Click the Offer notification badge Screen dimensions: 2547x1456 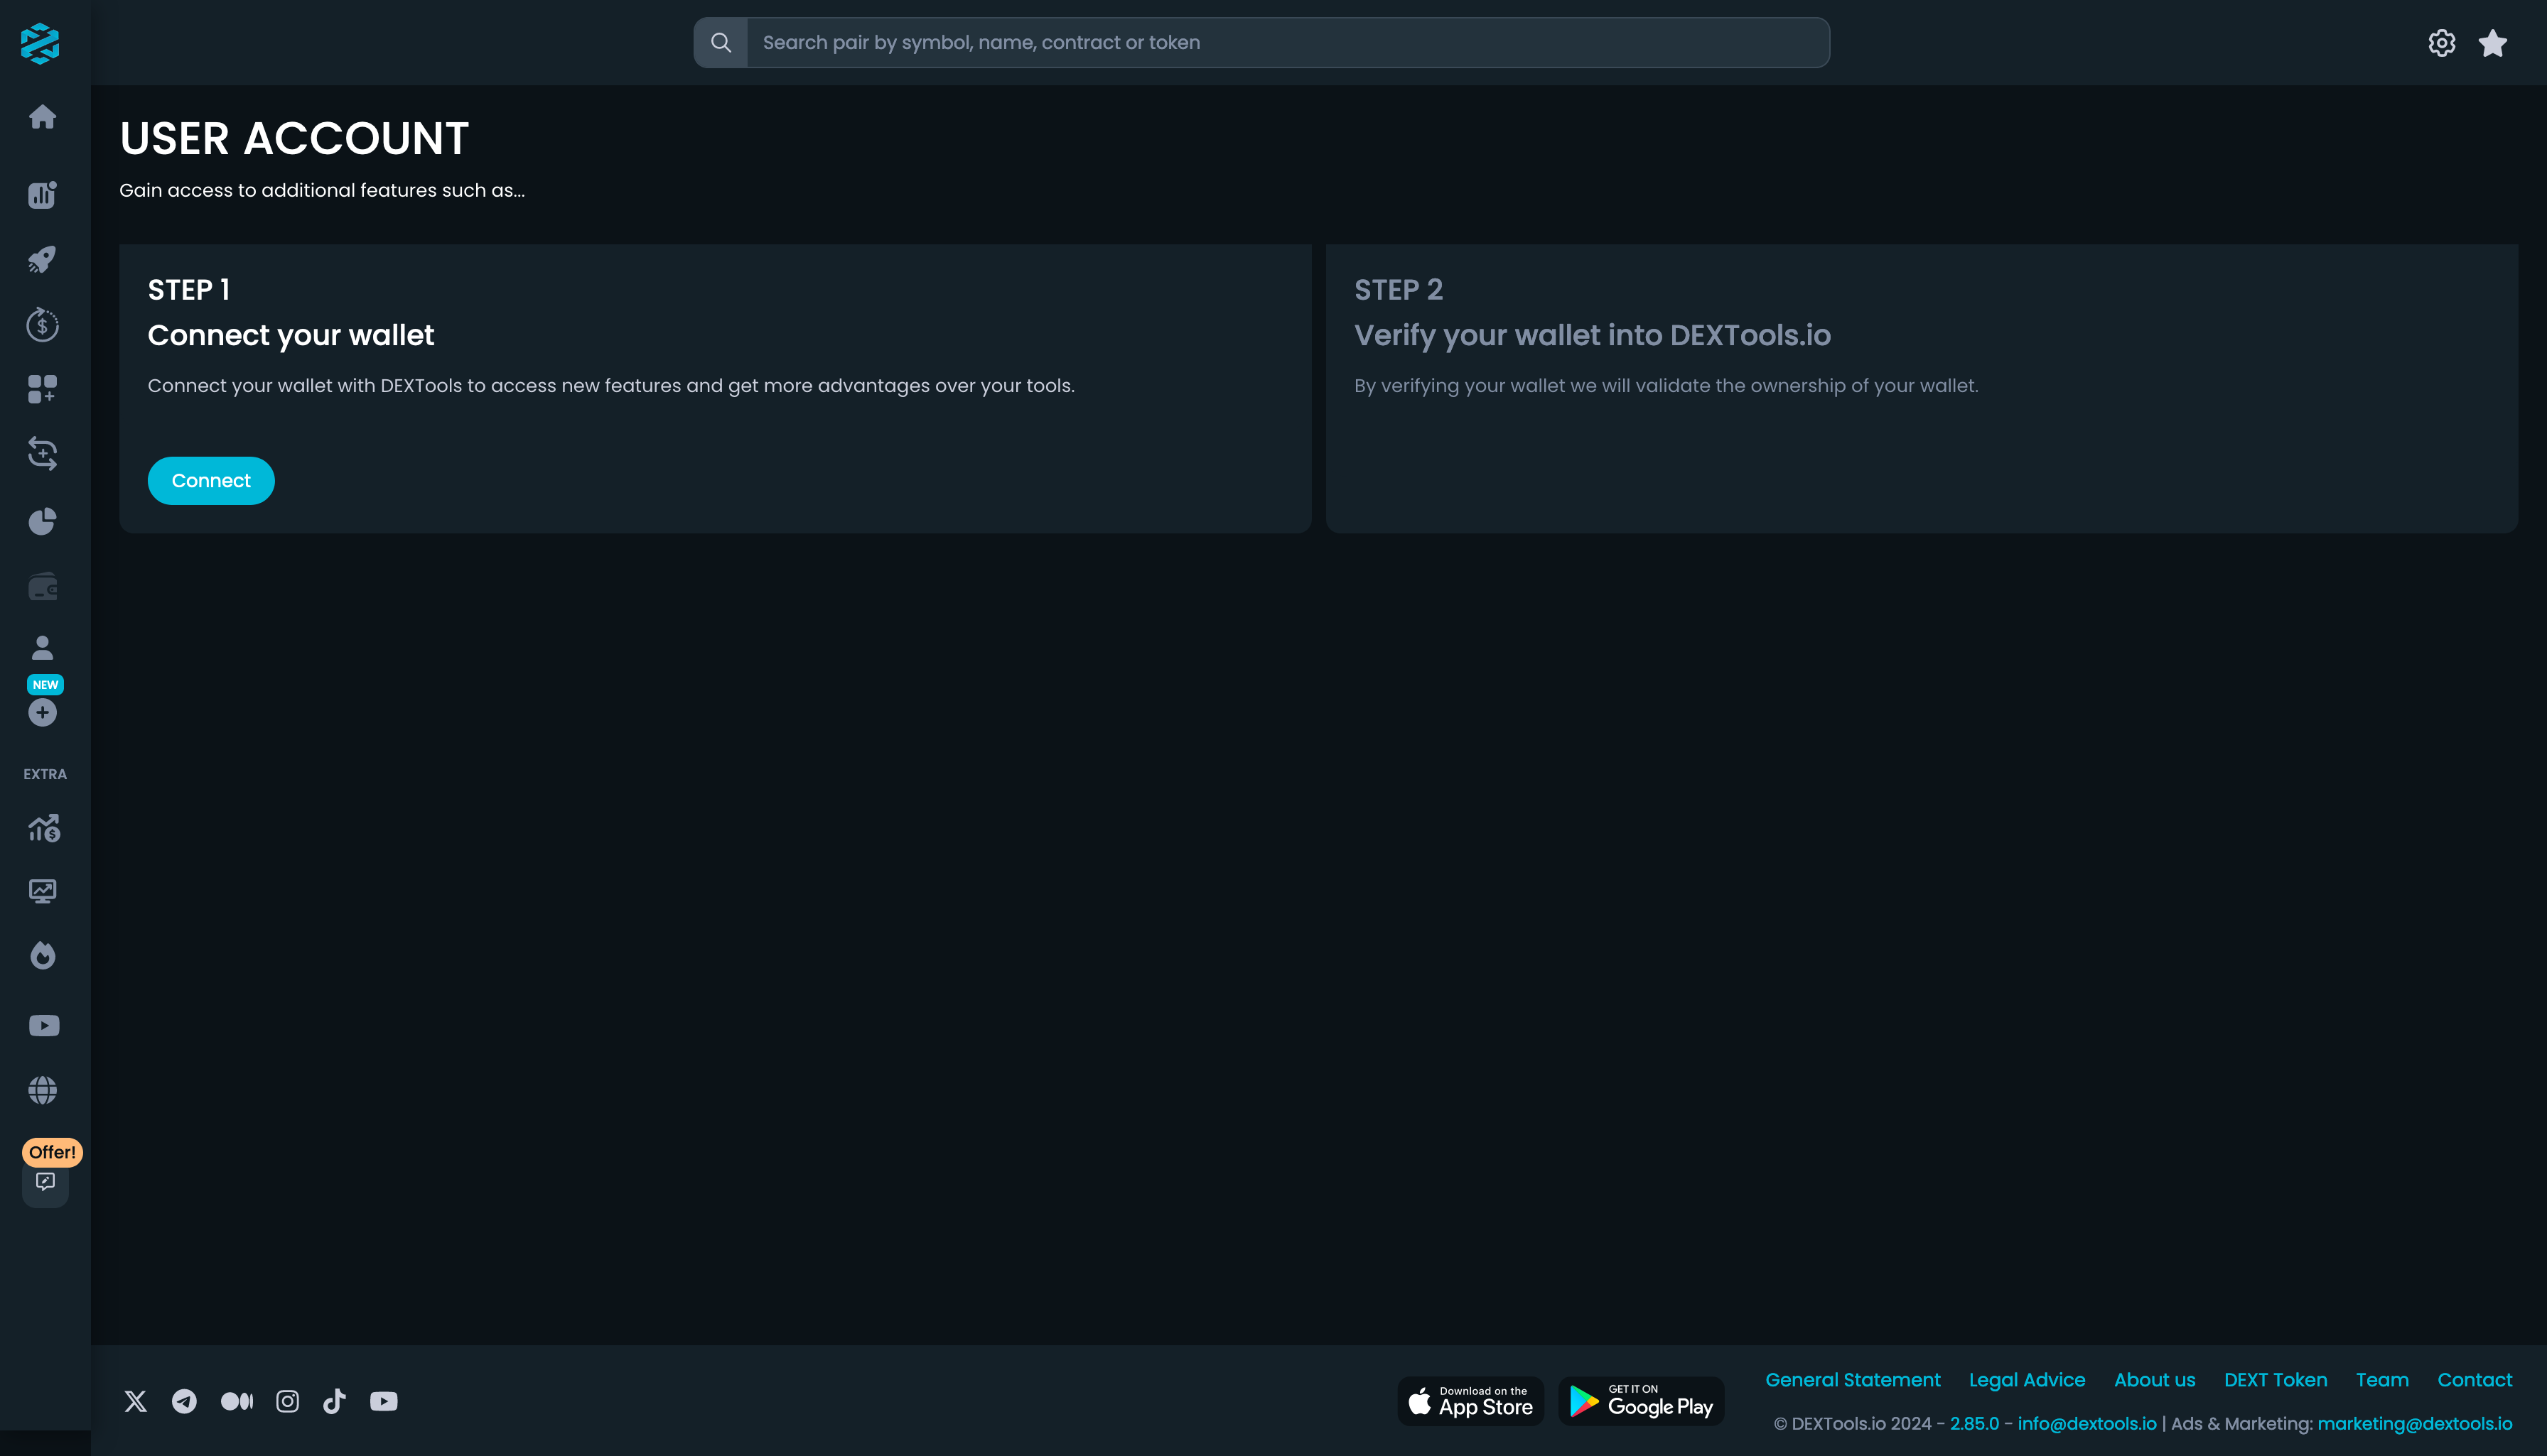(x=53, y=1152)
